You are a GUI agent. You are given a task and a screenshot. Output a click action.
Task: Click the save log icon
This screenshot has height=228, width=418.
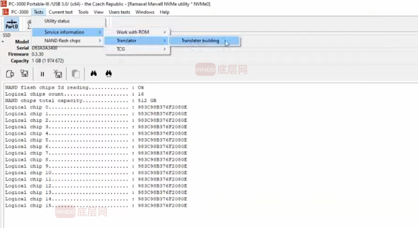24,74
